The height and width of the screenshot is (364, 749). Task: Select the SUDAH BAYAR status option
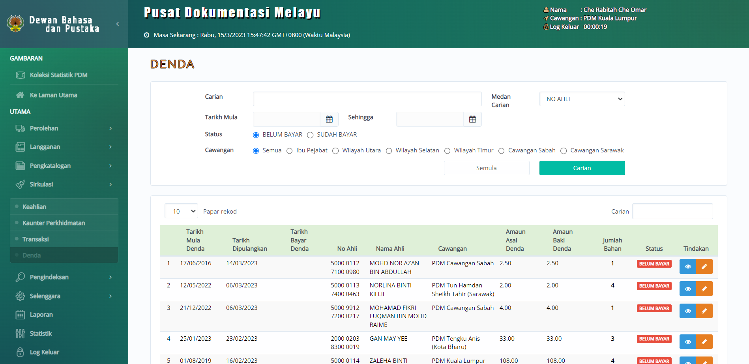[311, 135]
